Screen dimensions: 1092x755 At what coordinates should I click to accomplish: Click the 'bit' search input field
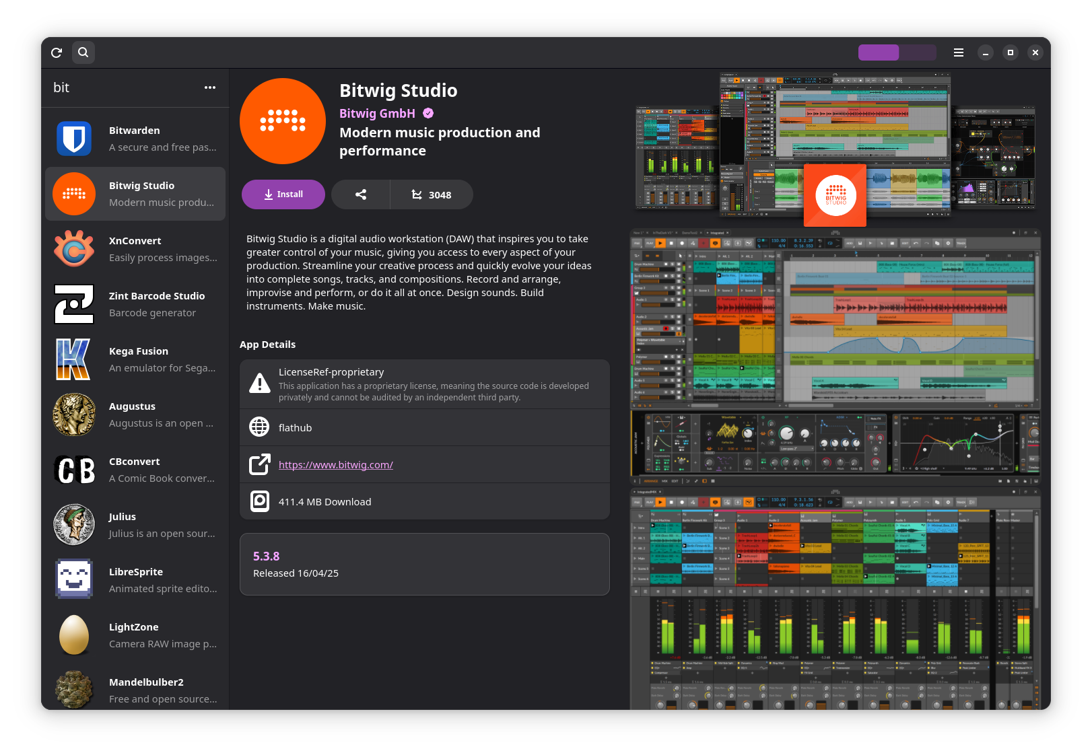click(x=125, y=87)
